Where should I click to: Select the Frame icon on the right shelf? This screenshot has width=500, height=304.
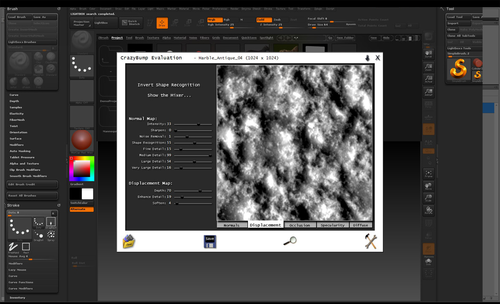429,173
